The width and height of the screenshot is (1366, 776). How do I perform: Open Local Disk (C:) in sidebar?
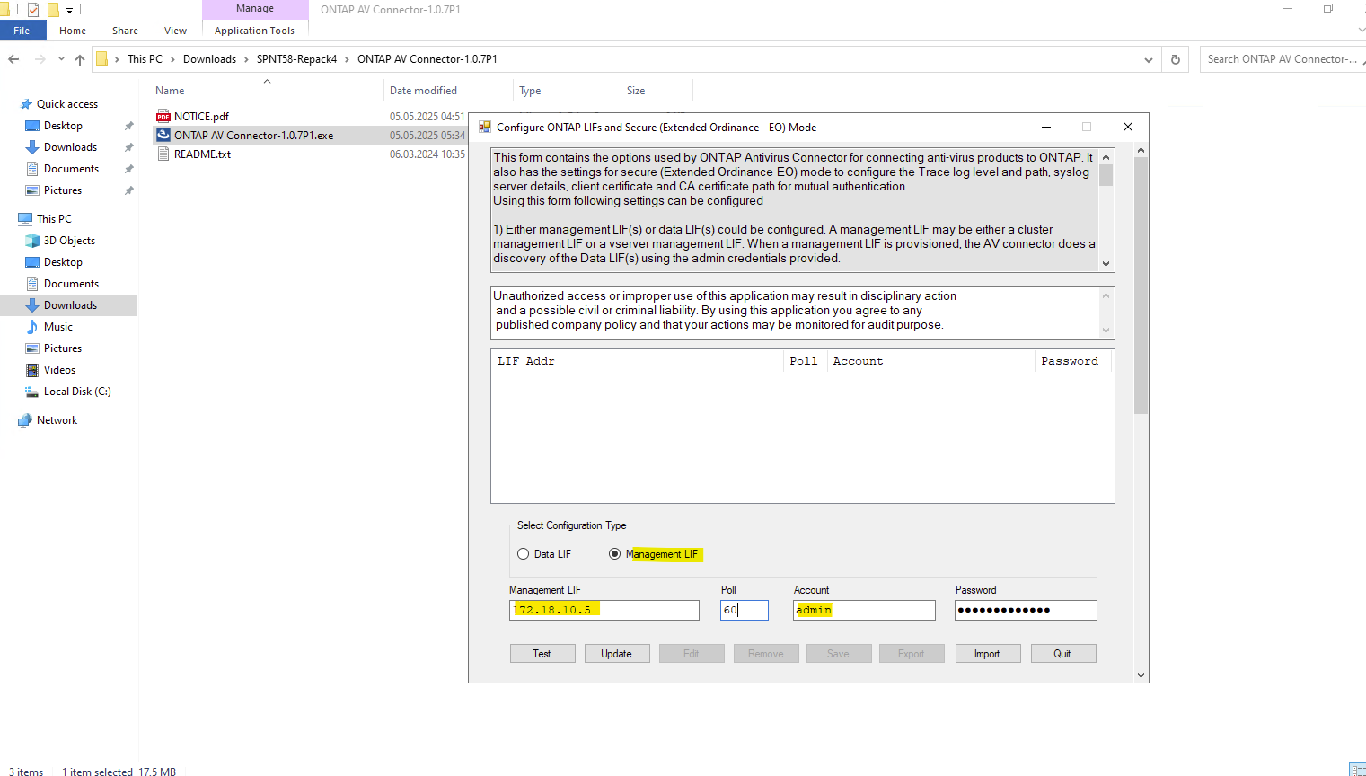click(76, 392)
